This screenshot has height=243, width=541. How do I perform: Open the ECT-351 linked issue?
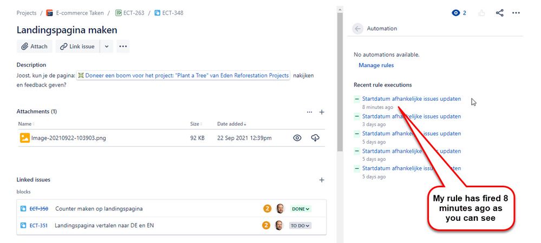(x=38, y=226)
